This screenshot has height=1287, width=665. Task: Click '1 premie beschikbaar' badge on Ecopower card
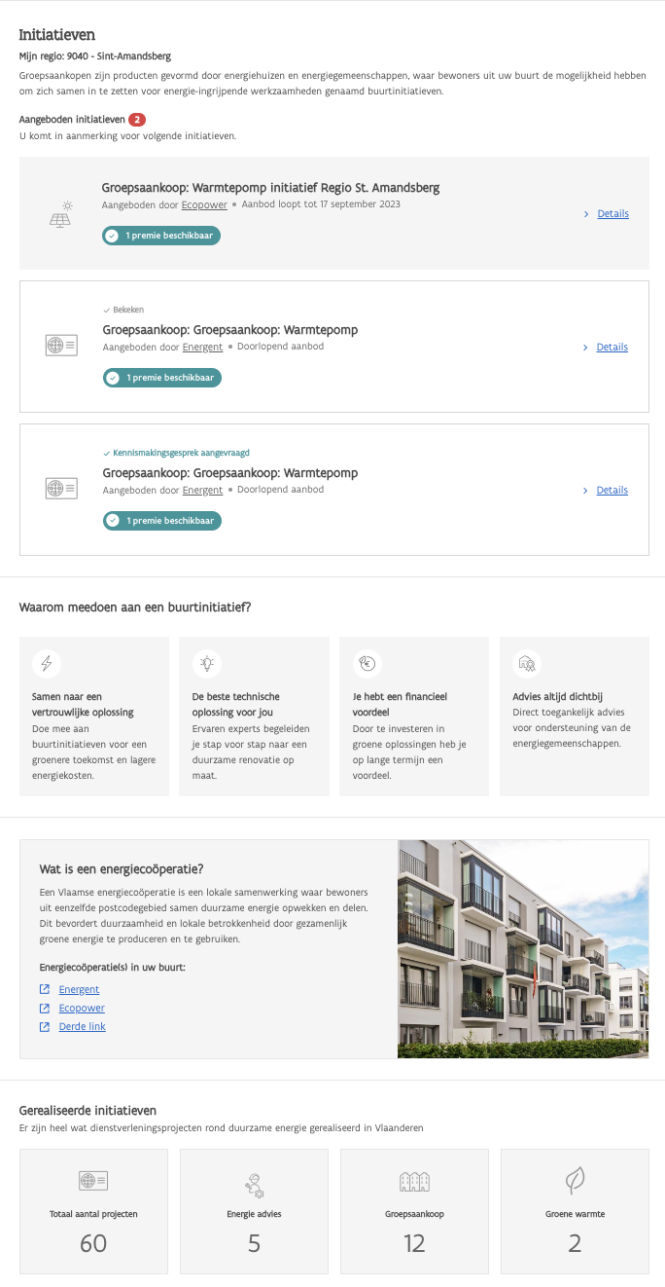[x=161, y=236]
